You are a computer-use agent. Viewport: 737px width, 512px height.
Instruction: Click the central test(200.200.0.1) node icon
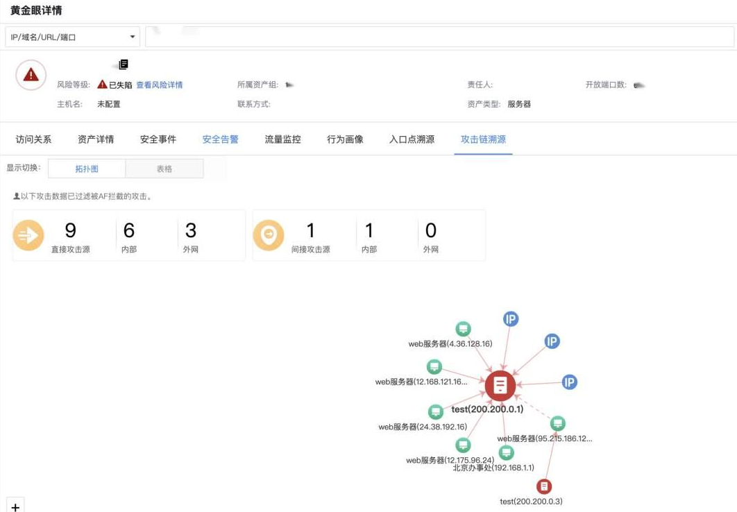point(500,386)
